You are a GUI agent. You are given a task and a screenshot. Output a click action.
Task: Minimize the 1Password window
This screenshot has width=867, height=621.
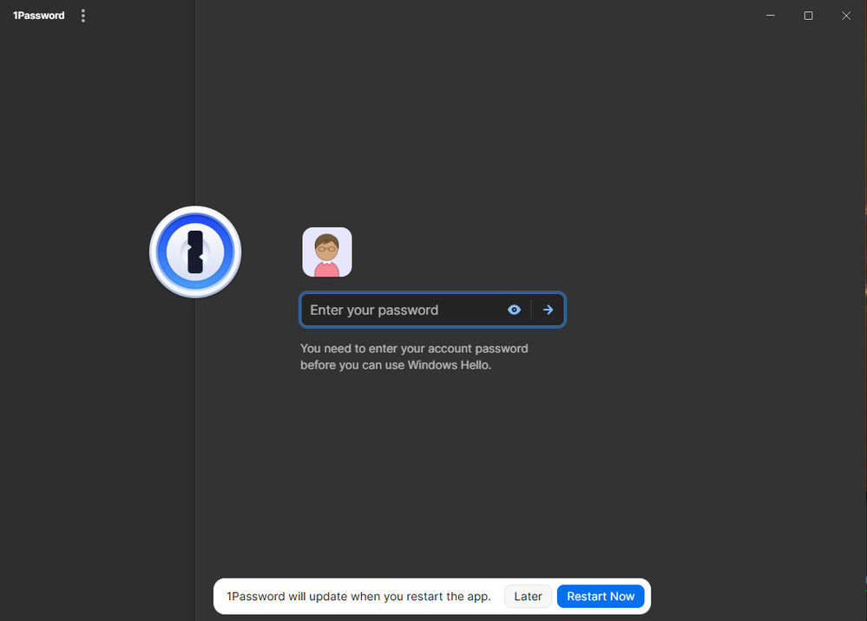[770, 16]
